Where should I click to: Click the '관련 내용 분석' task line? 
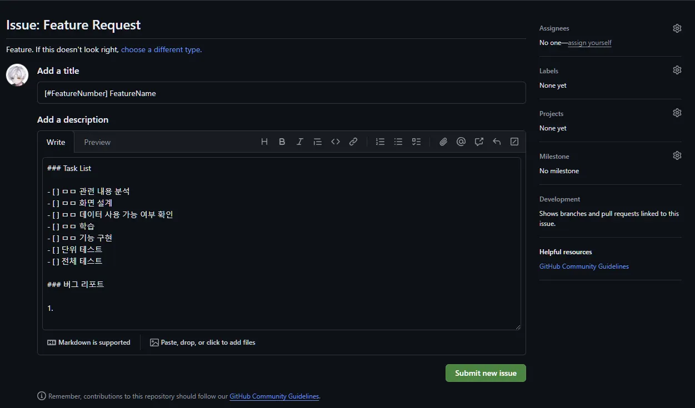(x=88, y=191)
